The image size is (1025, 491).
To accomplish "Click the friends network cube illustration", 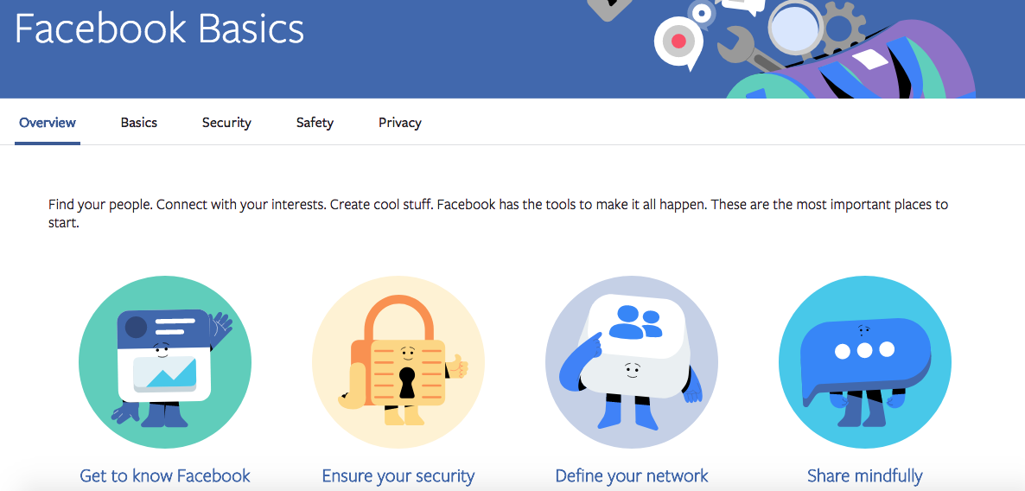I will click(632, 362).
